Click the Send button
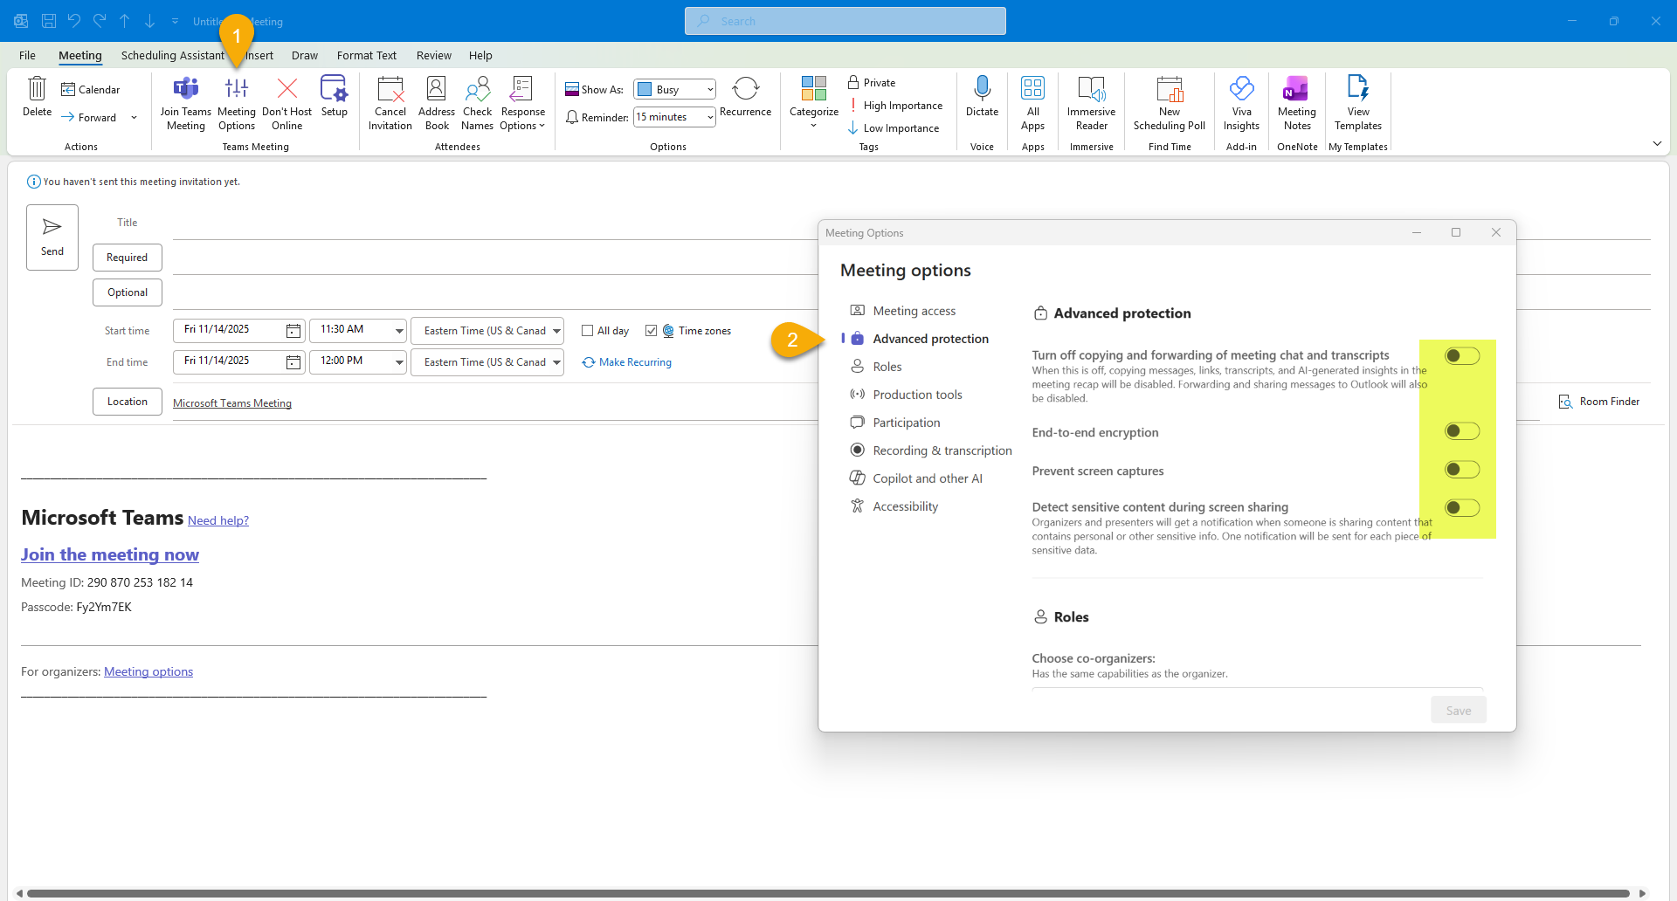Viewport: 1677px width, 901px height. [52, 237]
